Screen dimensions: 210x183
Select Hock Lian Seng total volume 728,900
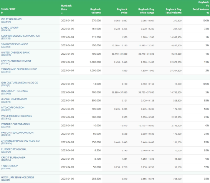tap(177, 179)
